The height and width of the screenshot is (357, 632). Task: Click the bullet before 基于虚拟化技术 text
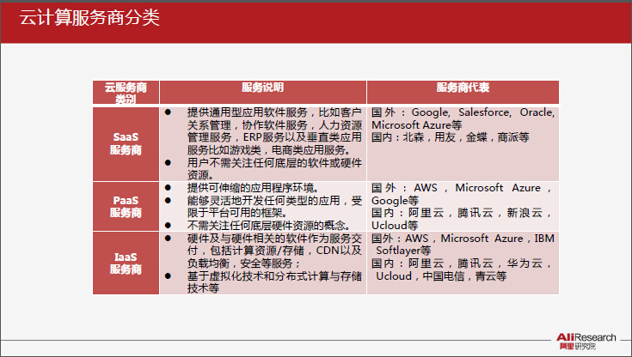tap(169, 277)
